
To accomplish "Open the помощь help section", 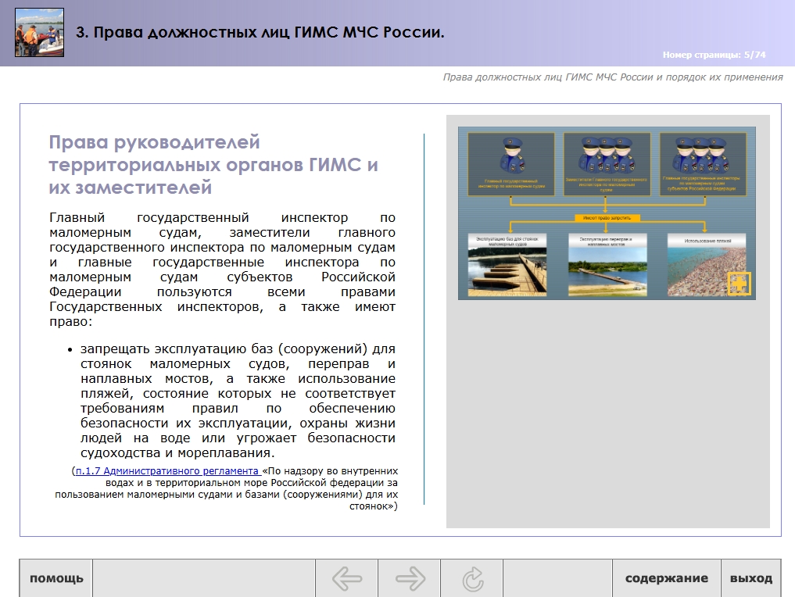I will pos(56,579).
